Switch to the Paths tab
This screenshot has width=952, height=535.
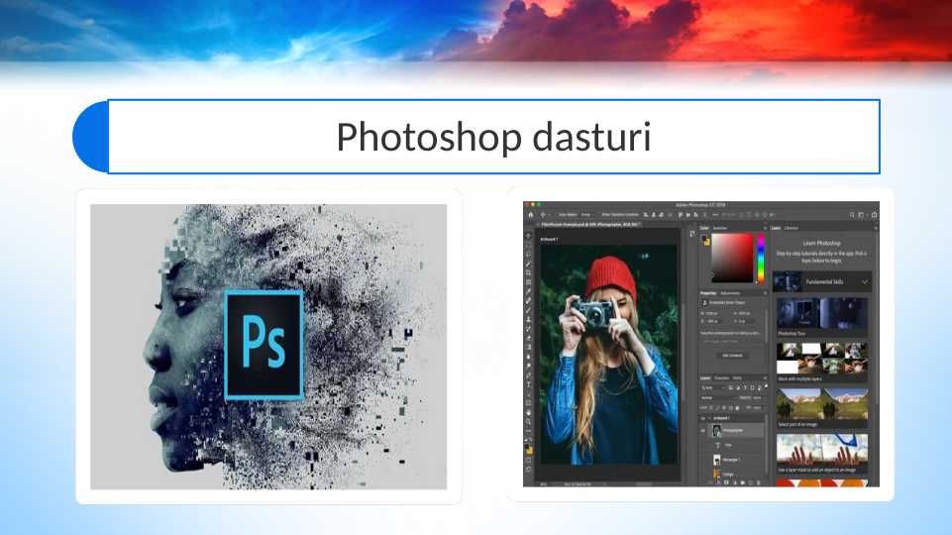[737, 377]
